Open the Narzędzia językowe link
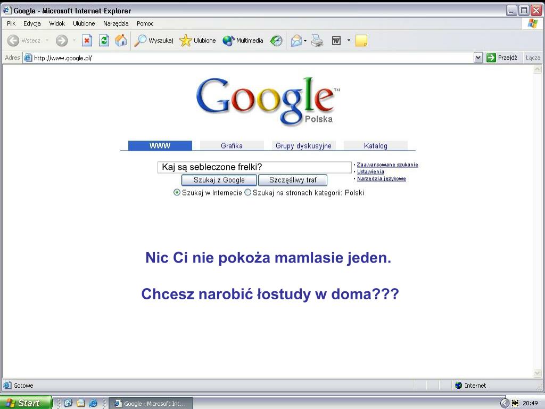Image resolution: width=545 pixels, height=409 pixels. (x=381, y=178)
